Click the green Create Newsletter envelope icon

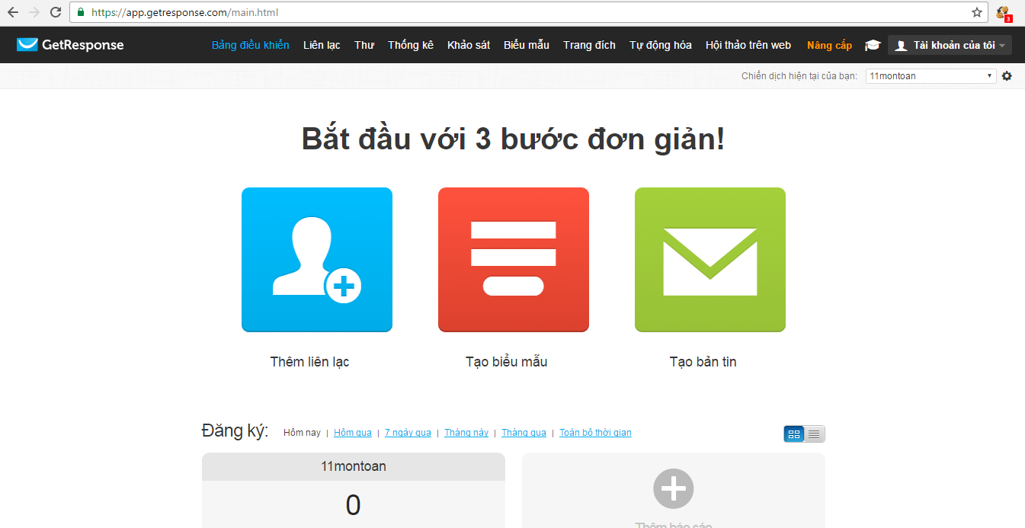coord(709,260)
